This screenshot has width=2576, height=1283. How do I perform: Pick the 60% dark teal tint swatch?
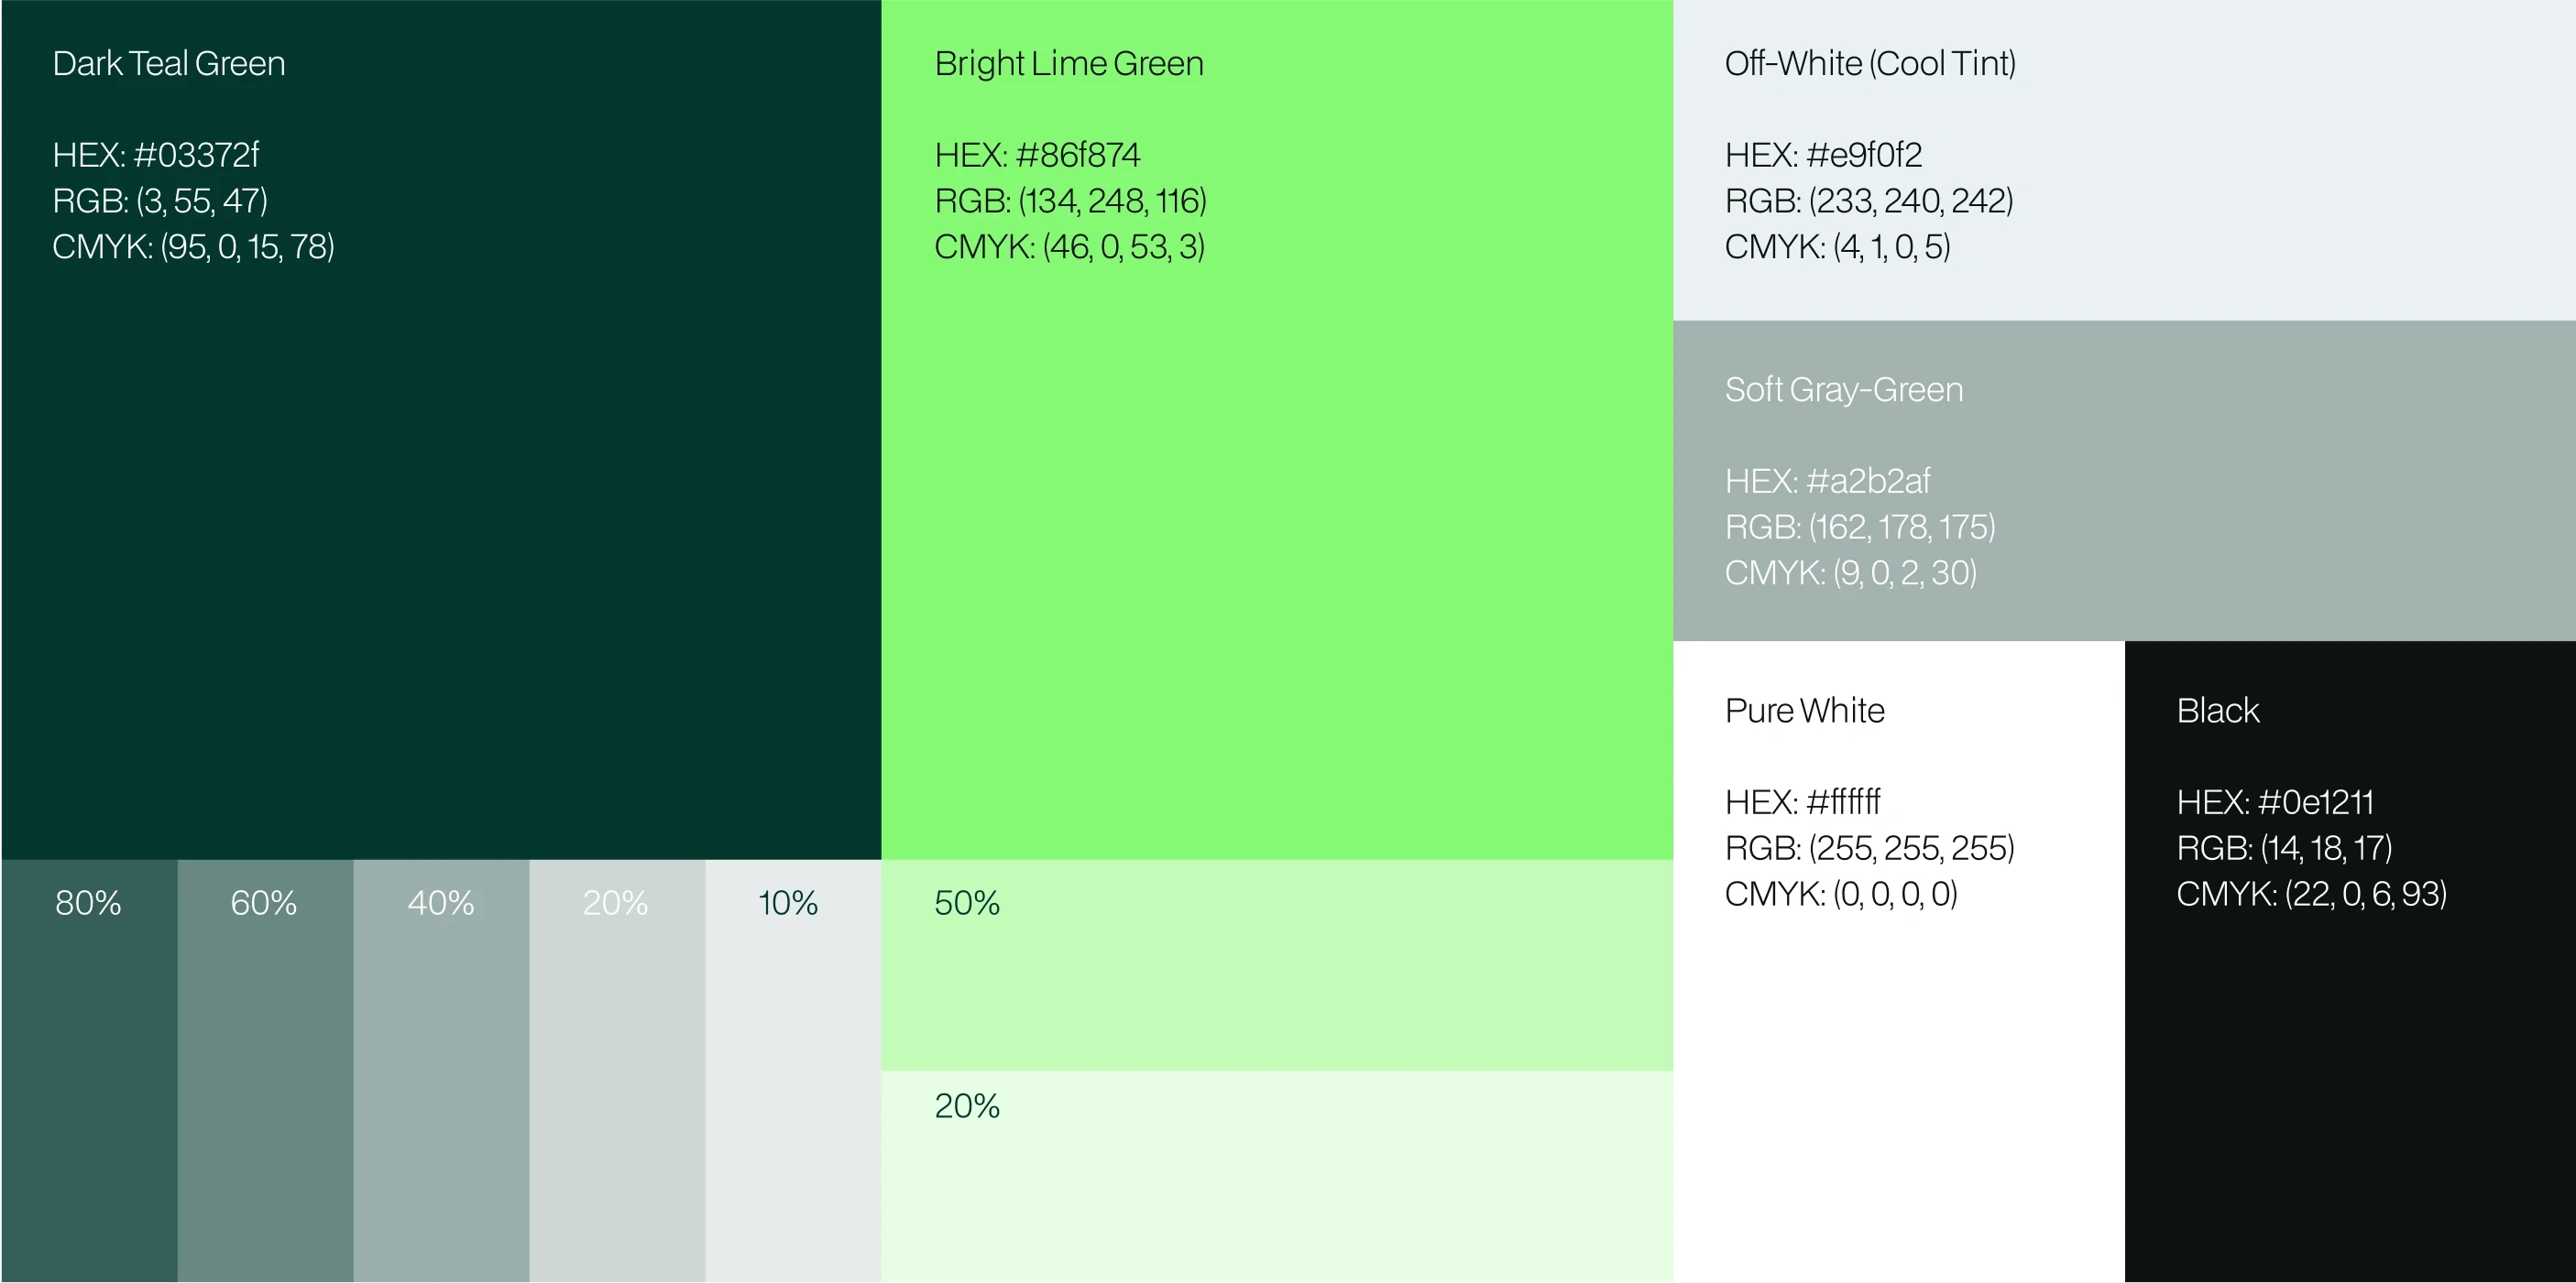(265, 1070)
